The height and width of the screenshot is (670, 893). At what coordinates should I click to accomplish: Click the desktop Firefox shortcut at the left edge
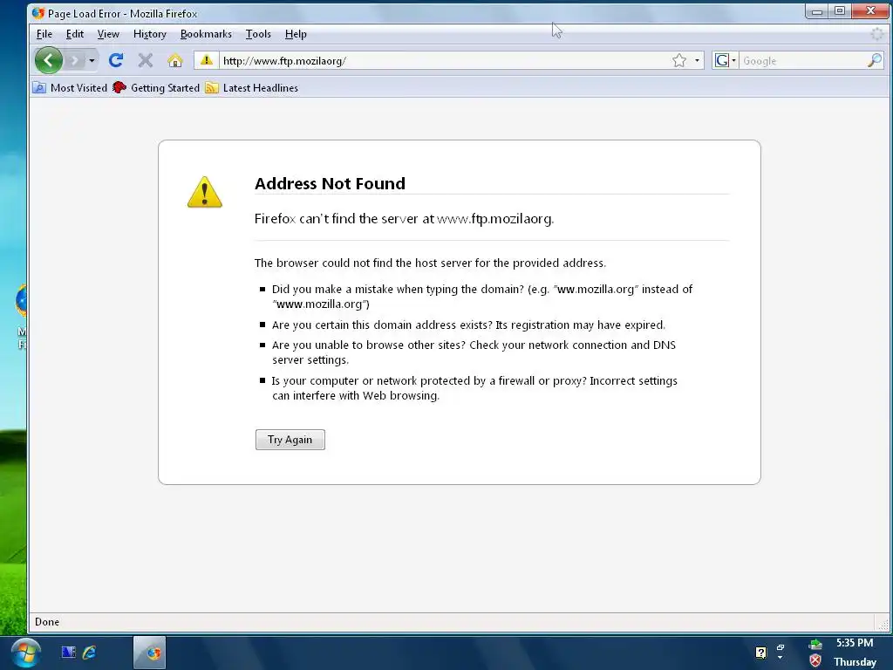tap(22, 318)
